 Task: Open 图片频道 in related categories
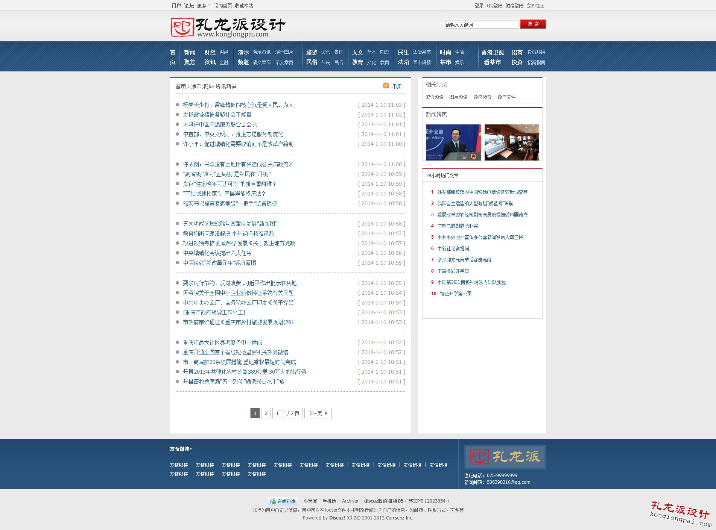tap(458, 97)
